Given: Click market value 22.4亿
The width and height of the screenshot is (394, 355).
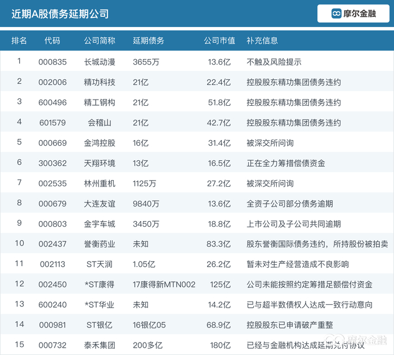Looking at the screenshot, I should point(218,82).
